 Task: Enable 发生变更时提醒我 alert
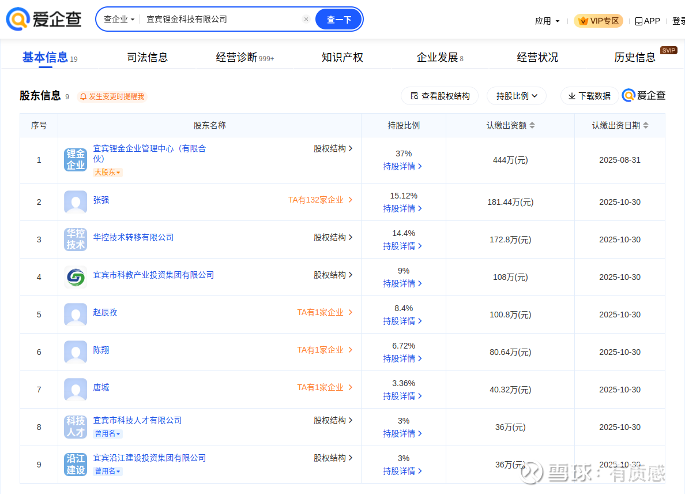coord(112,96)
